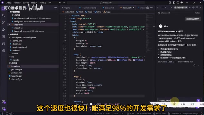The height and width of the screenshot is (115, 204).
Task: Open Run and Debug view
Action: (x=4, y=30)
